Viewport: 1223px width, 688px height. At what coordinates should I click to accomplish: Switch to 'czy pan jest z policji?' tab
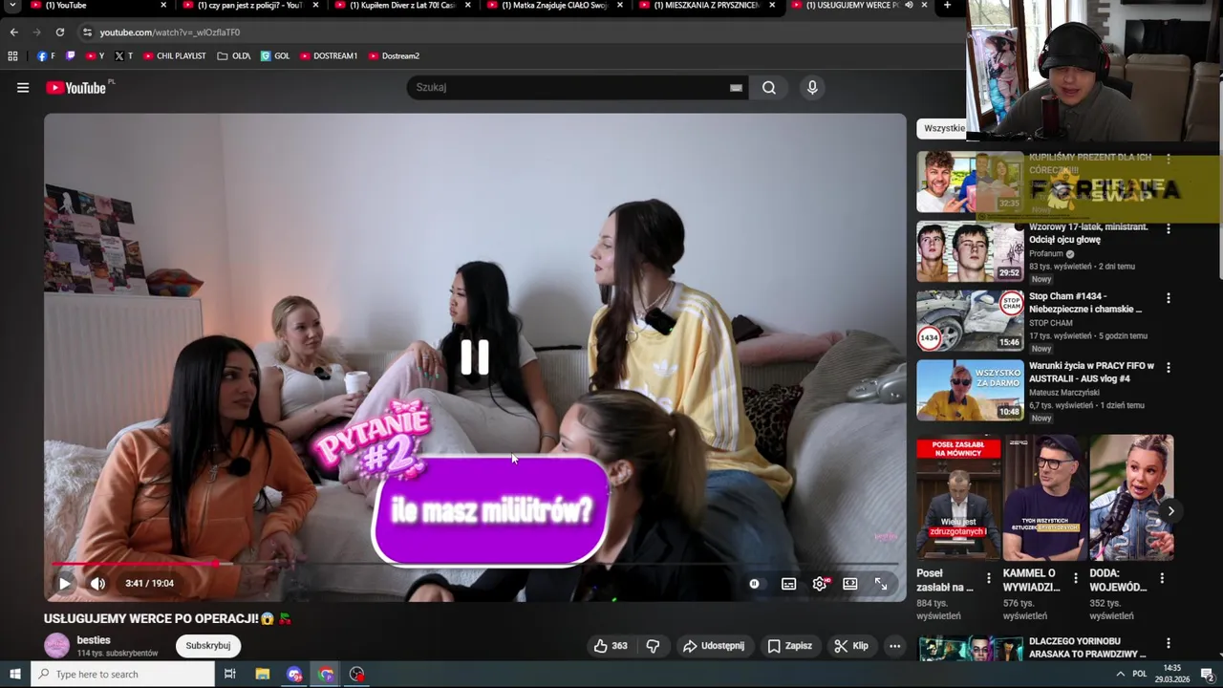[248, 6]
